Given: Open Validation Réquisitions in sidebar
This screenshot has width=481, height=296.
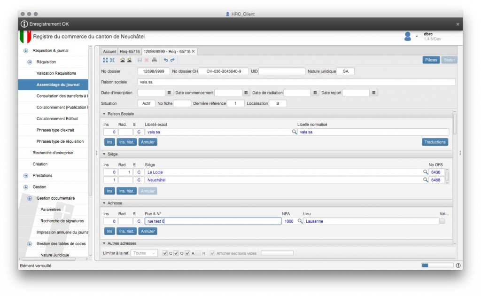Looking at the screenshot, I should coord(56,73).
